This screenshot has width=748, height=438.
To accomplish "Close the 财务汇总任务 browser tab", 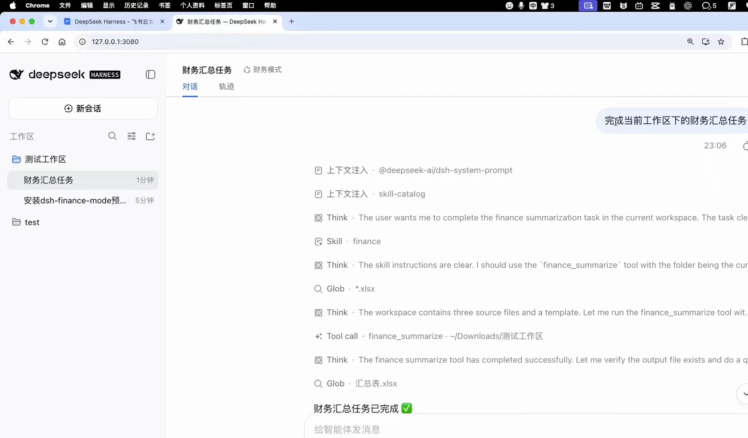I will pos(275,22).
